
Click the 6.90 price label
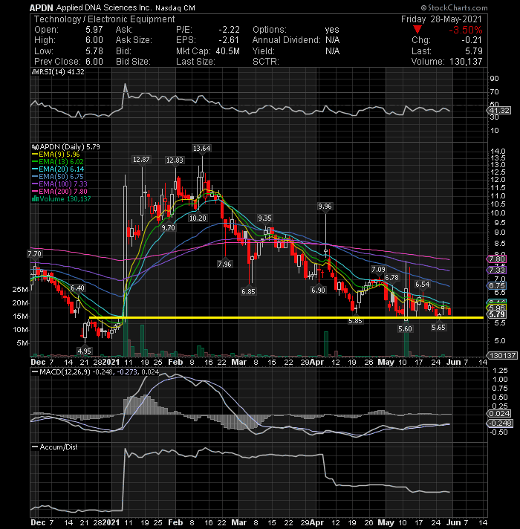click(x=318, y=291)
